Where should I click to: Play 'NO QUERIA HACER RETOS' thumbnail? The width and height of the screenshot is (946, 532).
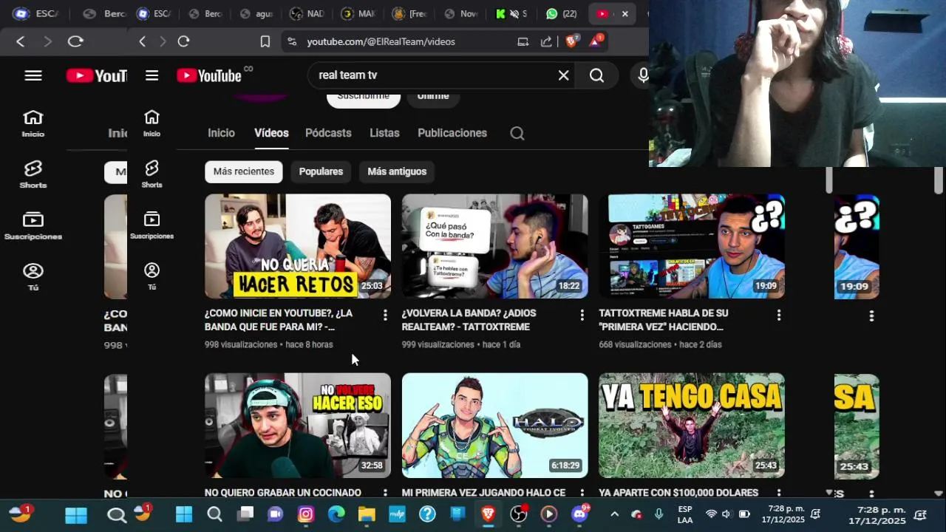pos(298,246)
